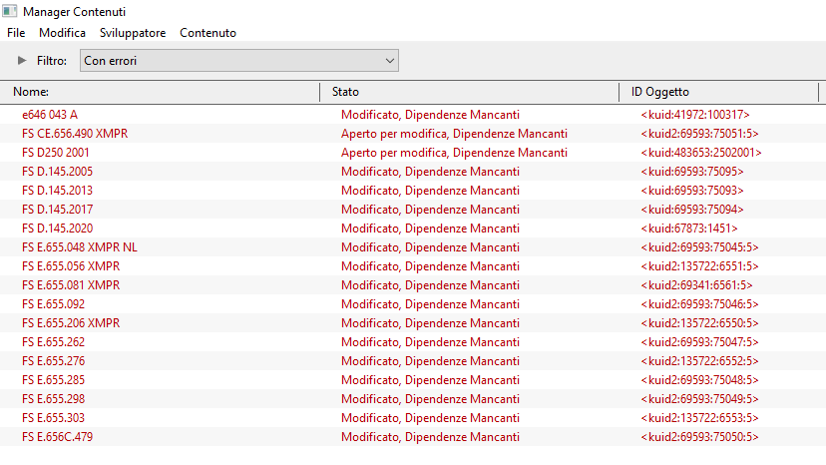Screen dimensions: 826x465
Task: Sort by the ID Oggetto column header
Action: 719,92
